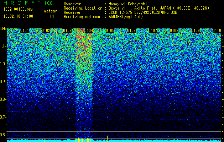224x142 pixels.
Task: Click the ICOM IC-575 receiver text
Action: click(x=143, y=12)
